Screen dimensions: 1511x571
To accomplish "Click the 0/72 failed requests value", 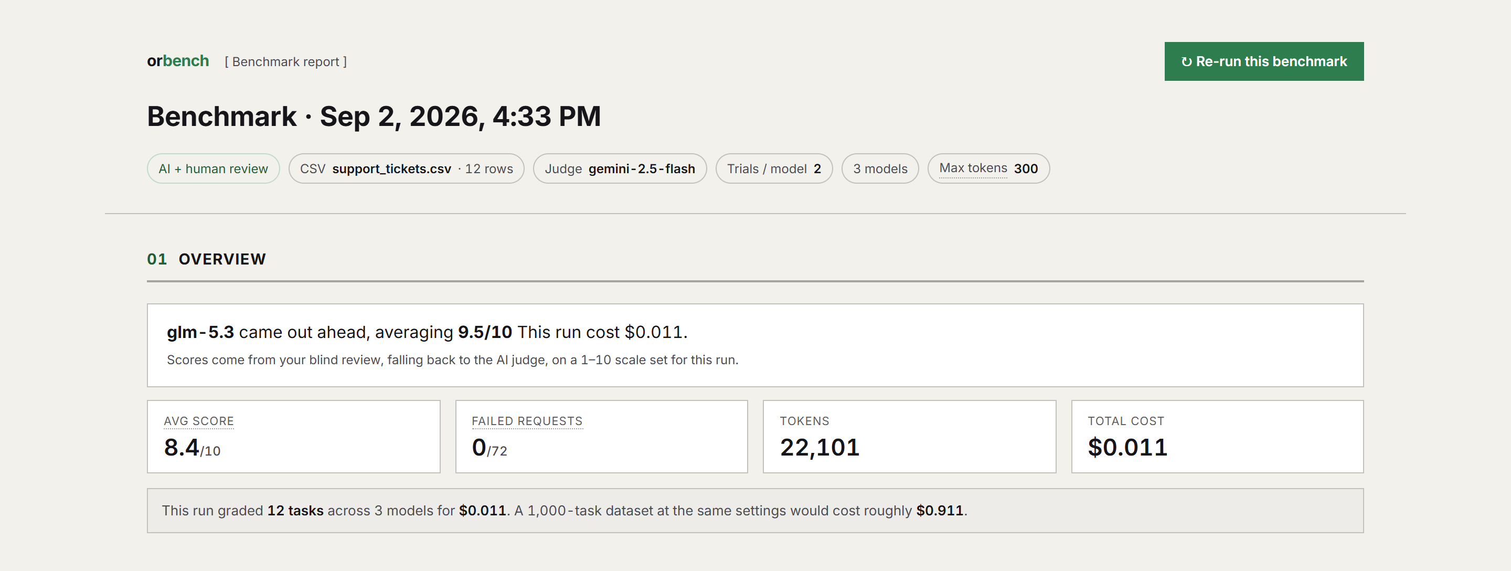I will tap(489, 447).
